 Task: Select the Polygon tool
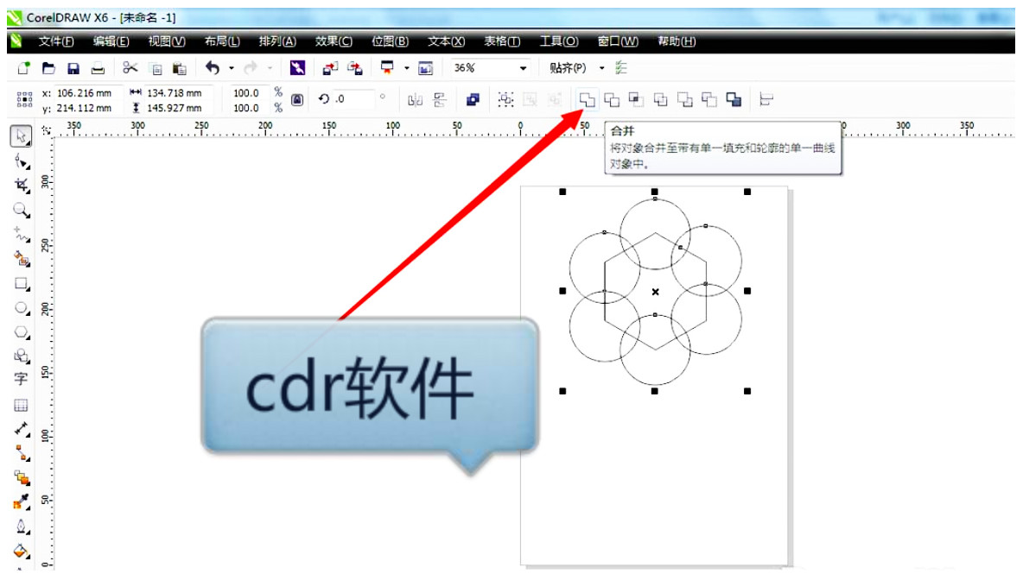coord(22,332)
